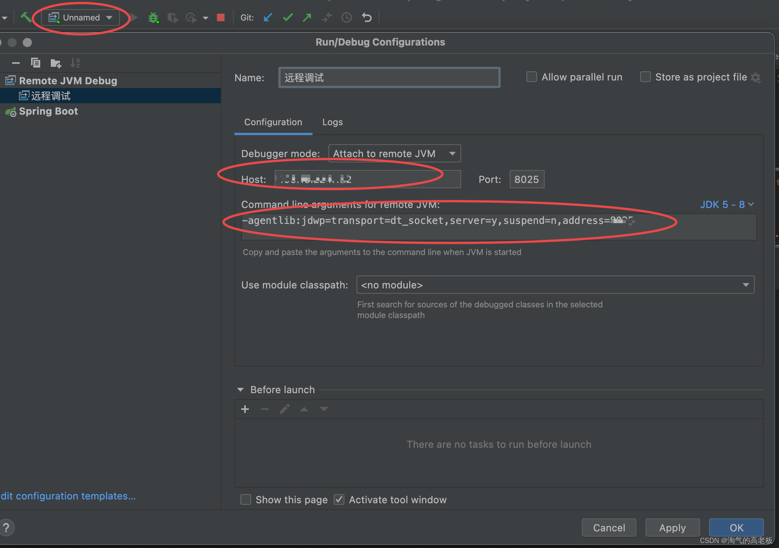Viewport: 779px width, 548px height.
Task: Click inside the Port field
Action: pos(526,179)
